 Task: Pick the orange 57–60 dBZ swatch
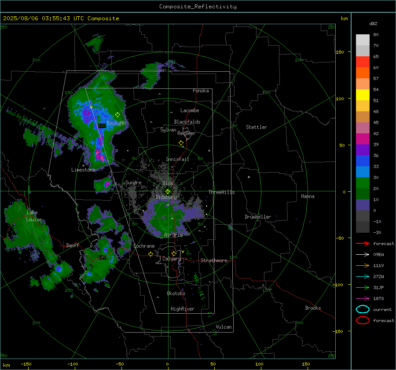[x=363, y=73]
